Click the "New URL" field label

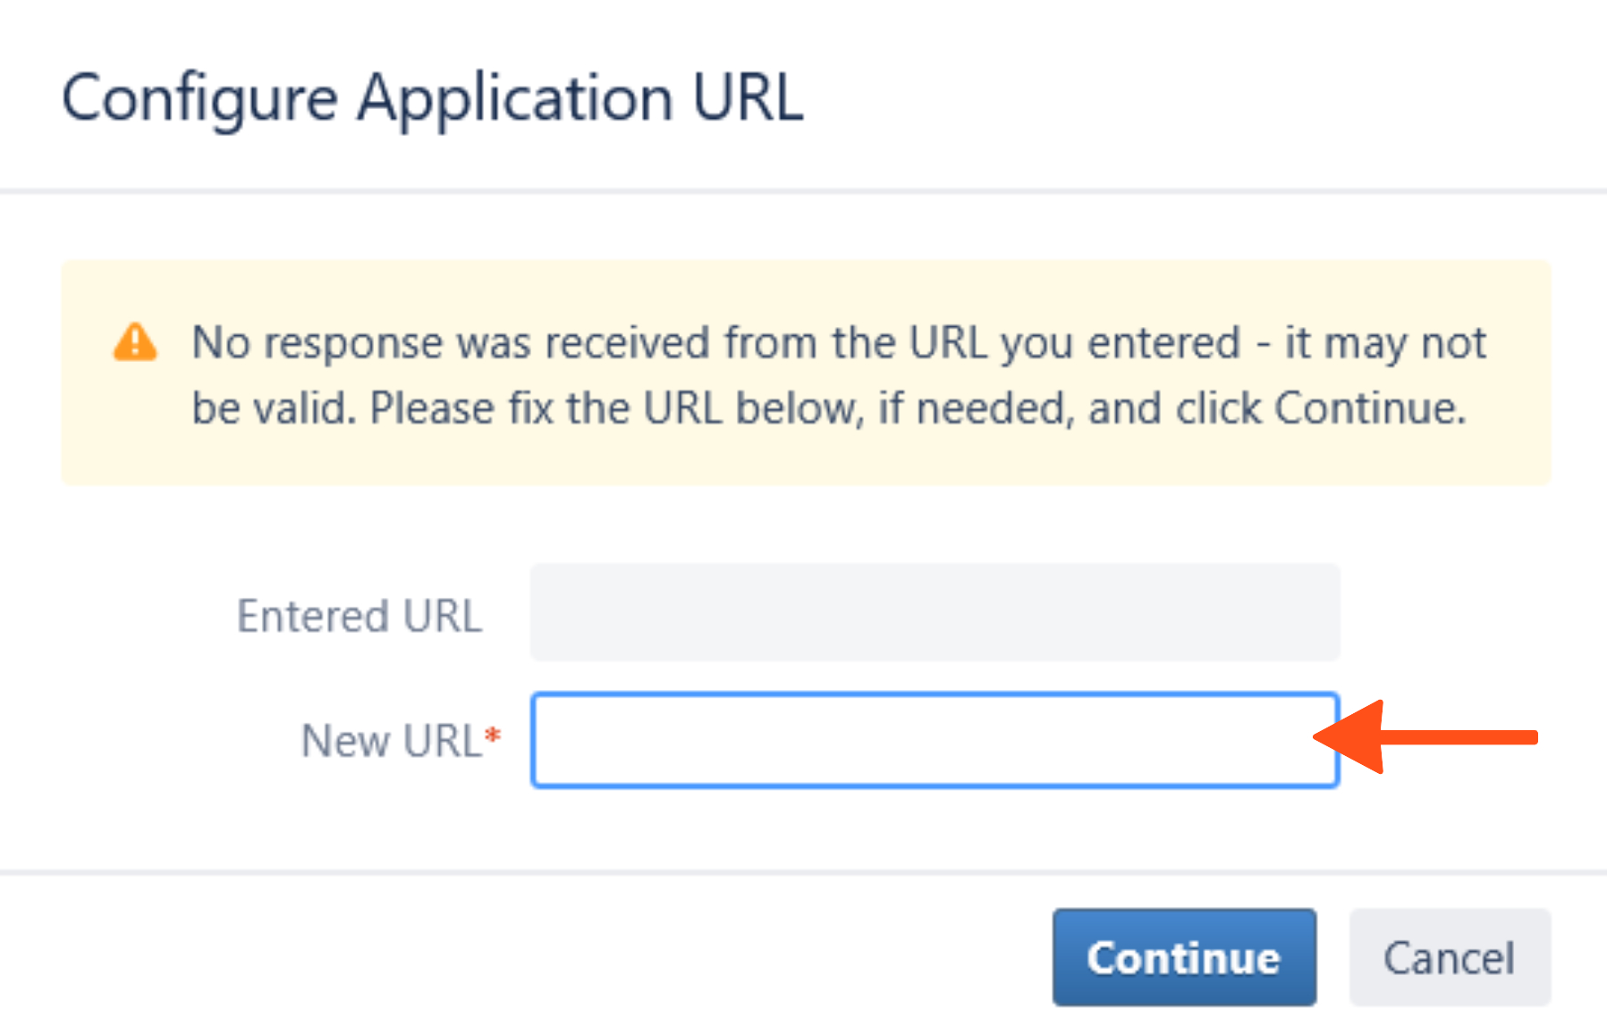pos(391,741)
